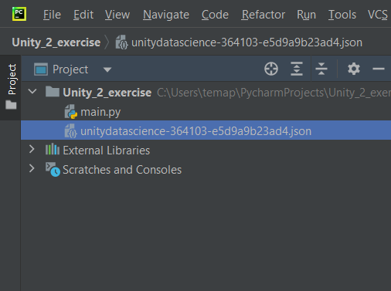The width and height of the screenshot is (391, 291).
Task: Click the json file breadcrumb in navigation bar
Action: [x=246, y=42]
